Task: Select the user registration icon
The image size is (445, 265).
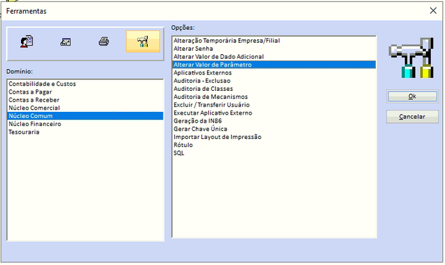Action: [x=26, y=41]
